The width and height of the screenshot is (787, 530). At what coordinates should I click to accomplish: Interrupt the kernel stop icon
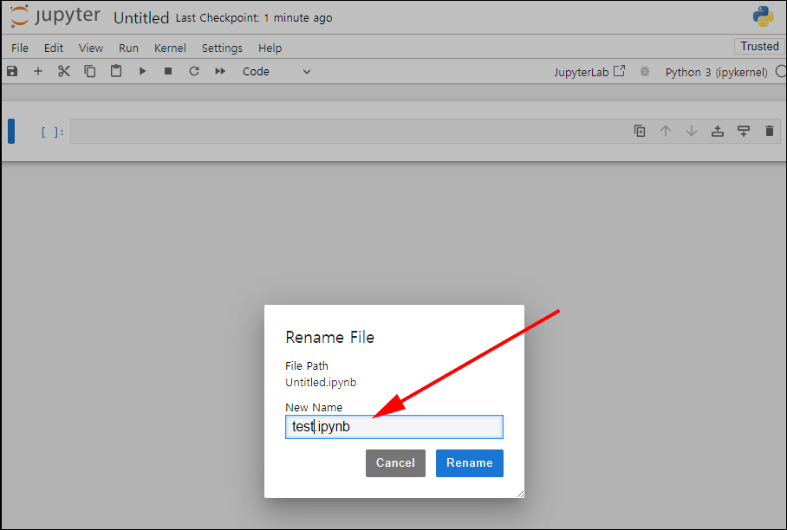168,71
